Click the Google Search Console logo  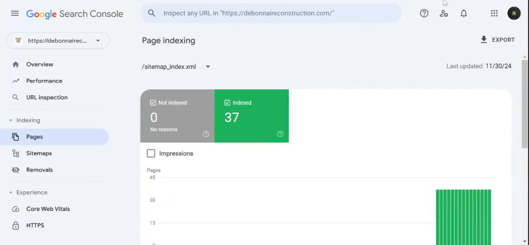[x=75, y=14]
